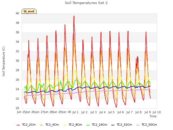Select the TC2_8Cm legend label
173x130 pixels.
(x=75, y=125)
